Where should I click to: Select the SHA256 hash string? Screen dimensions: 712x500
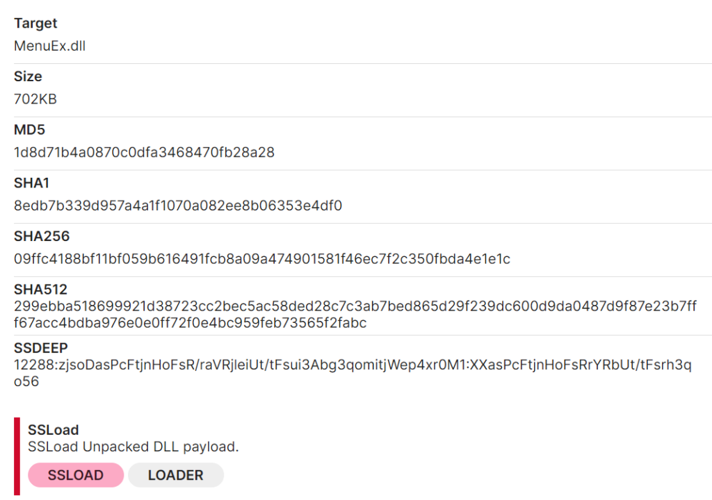262,259
